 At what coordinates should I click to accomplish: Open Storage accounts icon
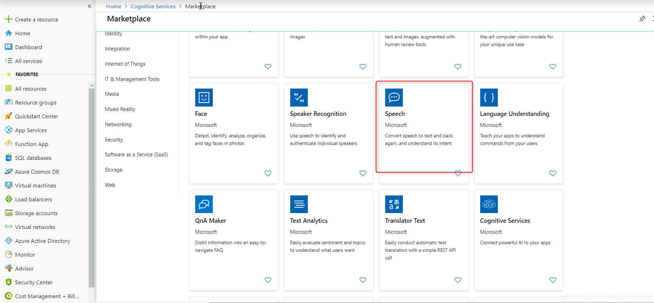(x=9, y=213)
